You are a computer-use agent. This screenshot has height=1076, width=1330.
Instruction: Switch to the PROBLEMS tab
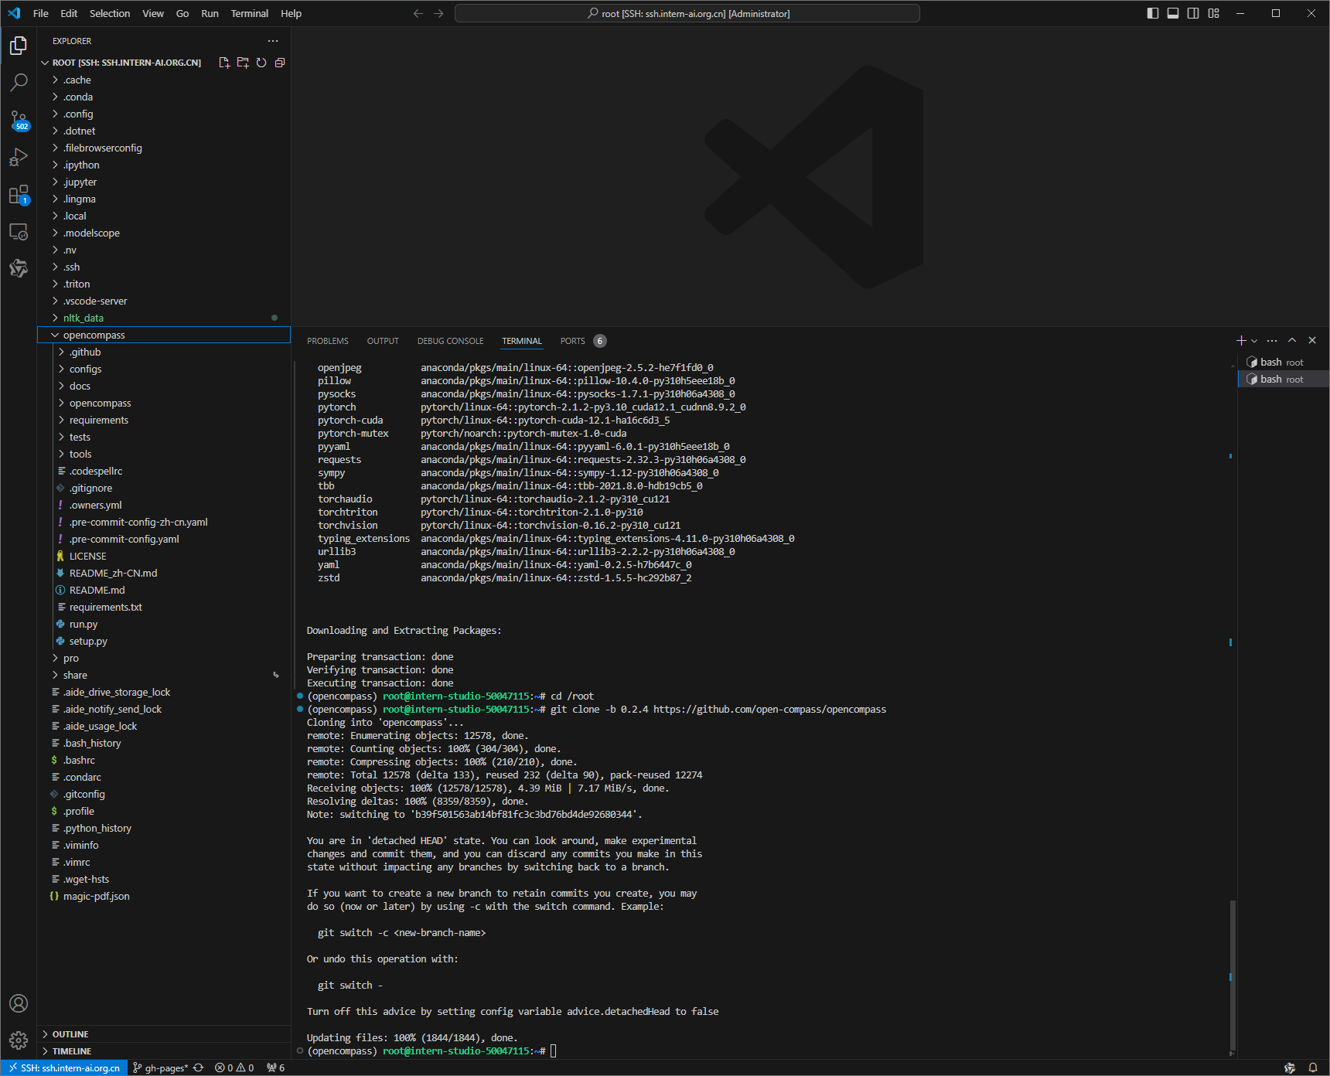[x=327, y=341]
